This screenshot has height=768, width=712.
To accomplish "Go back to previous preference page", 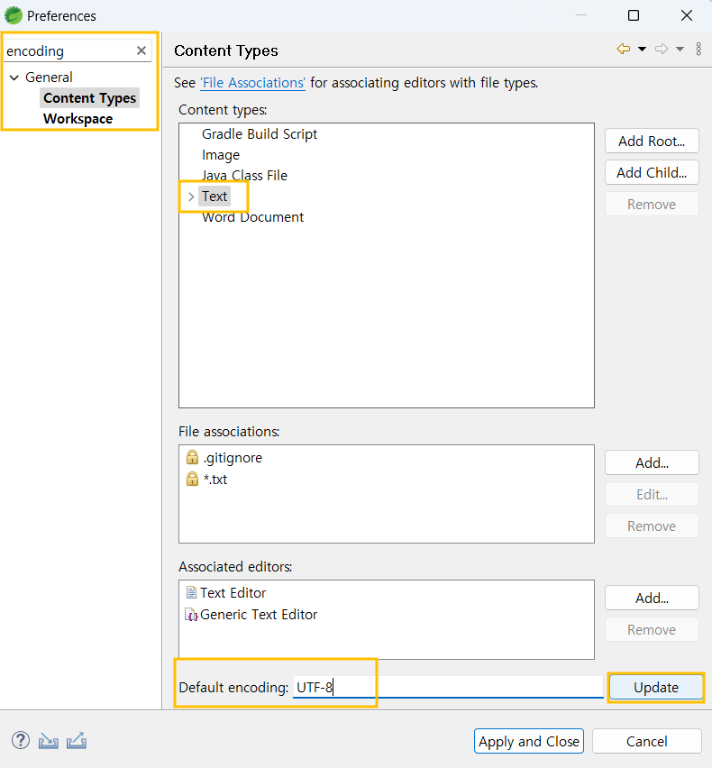I will point(624,49).
